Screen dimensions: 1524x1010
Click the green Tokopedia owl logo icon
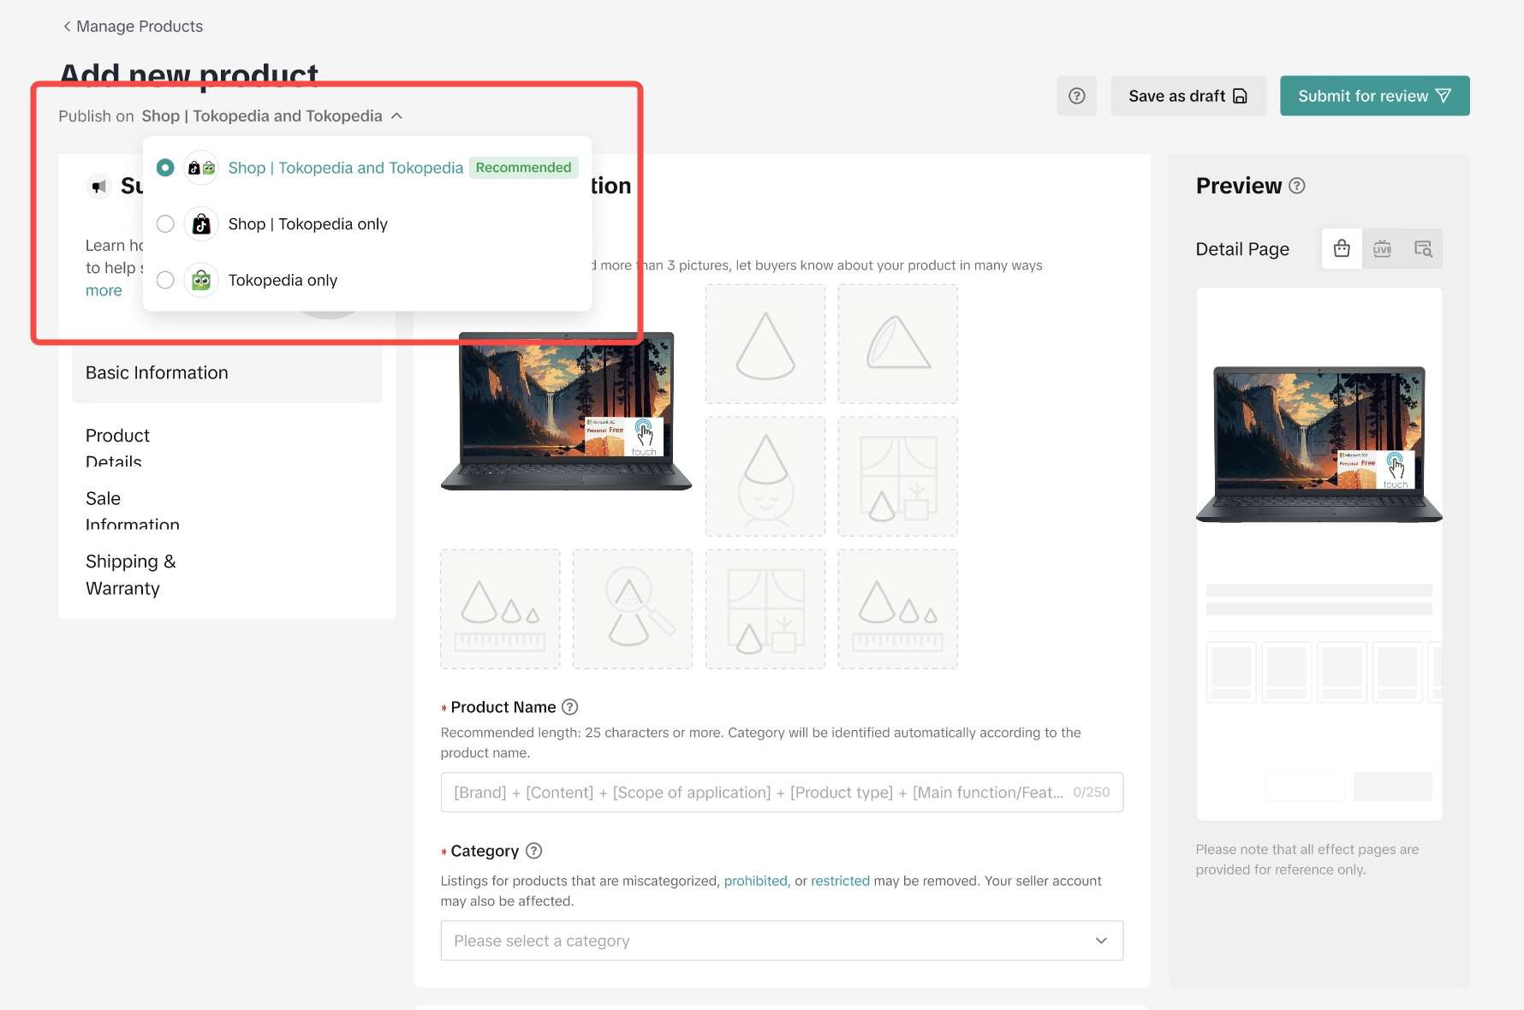(x=201, y=280)
